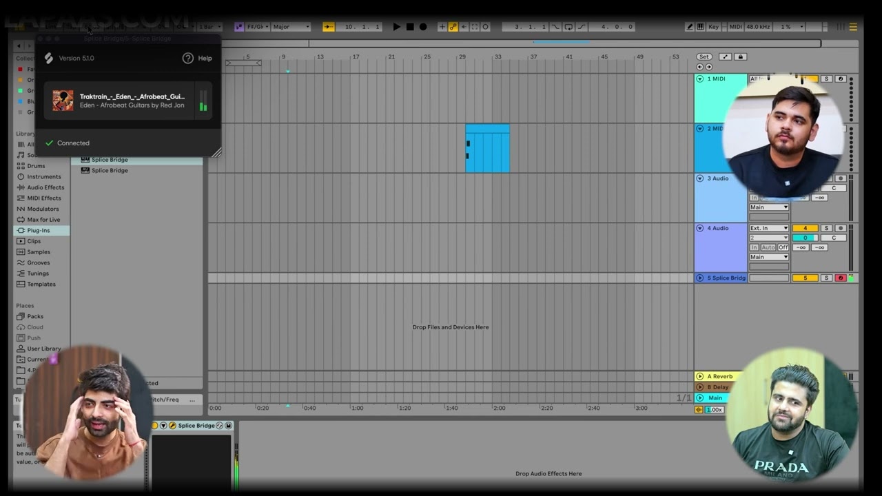Adjust the 4 Audio volume slider showing 0

pyautogui.click(x=805, y=238)
